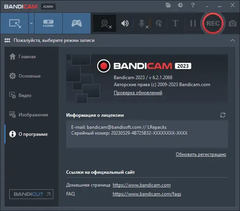Open the https://www.bandicam.com homepage link
This screenshot has height=211, width=240.
(x=142, y=185)
